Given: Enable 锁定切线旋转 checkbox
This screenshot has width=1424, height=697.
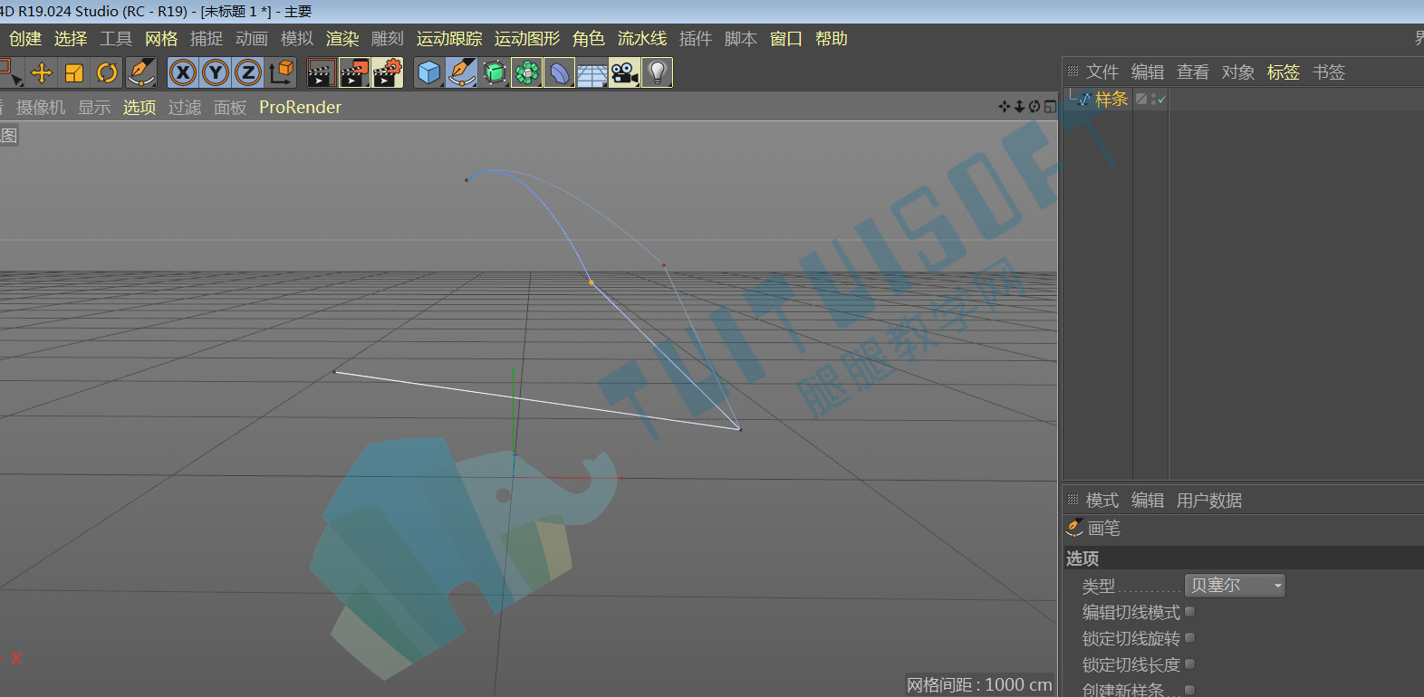Looking at the screenshot, I should pos(1190,638).
